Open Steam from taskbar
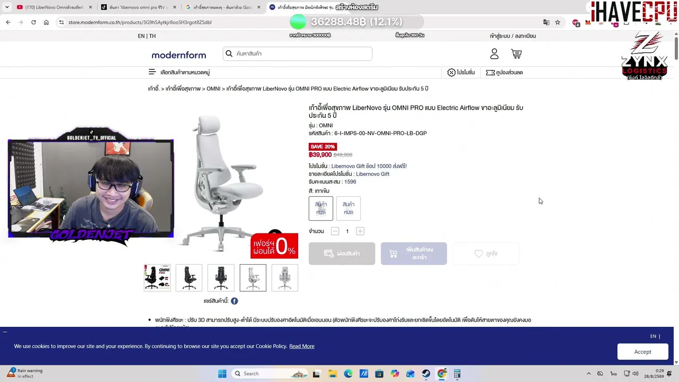 [426, 374]
